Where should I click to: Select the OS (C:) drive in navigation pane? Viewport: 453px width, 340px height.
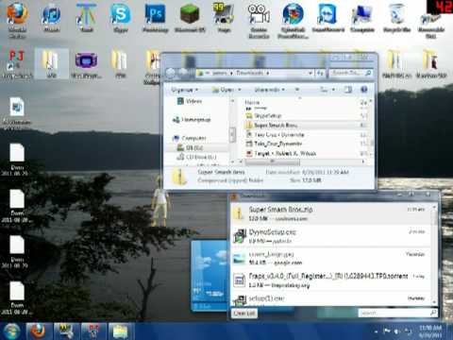191,147
